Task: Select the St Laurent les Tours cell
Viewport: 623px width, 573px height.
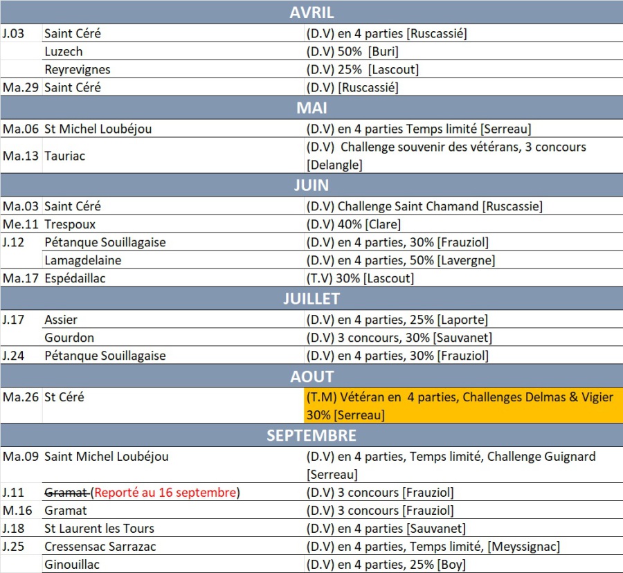Action: (100, 529)
